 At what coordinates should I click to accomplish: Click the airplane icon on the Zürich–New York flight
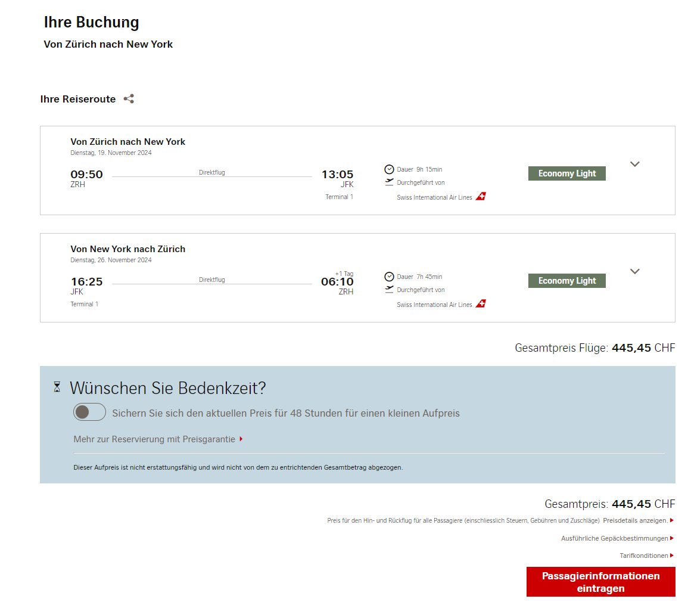tap(390, 182)
